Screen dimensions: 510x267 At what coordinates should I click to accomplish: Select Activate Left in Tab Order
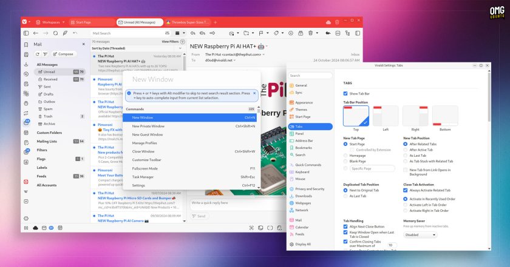[x=406, y=205]
